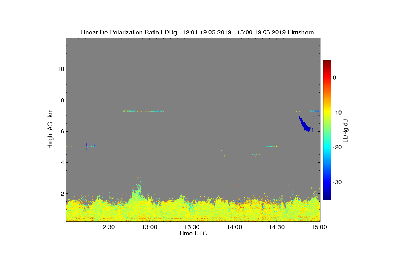Click the cyan streak at 5 km near 14:25
This screenshot has height=264, width=396.
[x=271, y=146]
